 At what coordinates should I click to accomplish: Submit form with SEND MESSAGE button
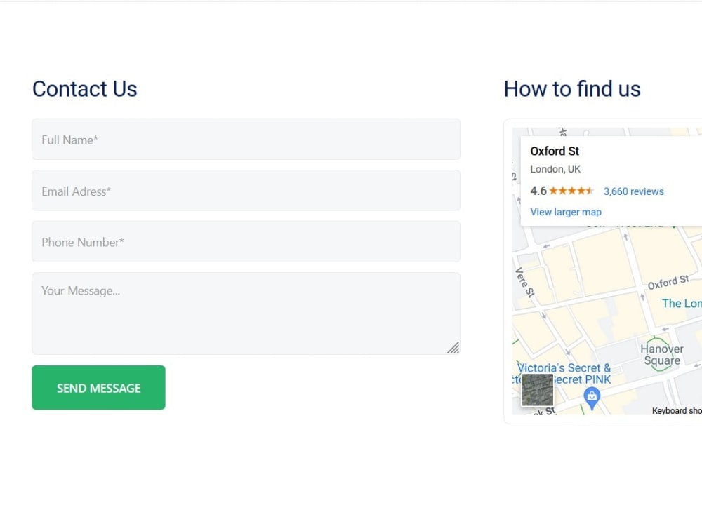98,387
